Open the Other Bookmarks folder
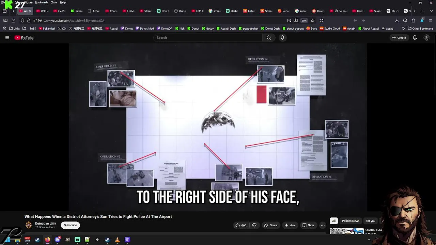Viewport: 436px width, 245px height. 421,29
